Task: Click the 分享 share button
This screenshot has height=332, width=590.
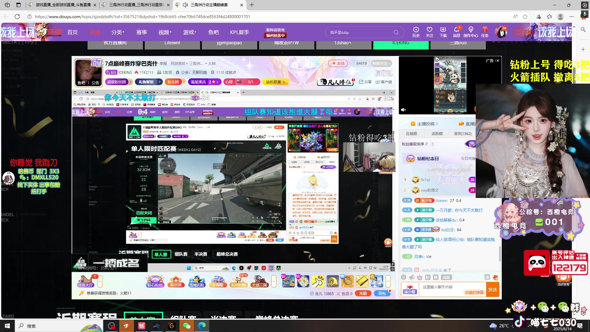Action: point(365,82)
